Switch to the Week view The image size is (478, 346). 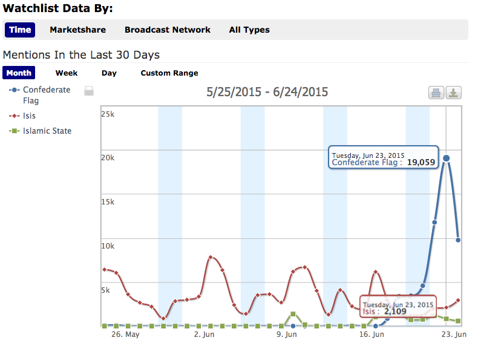67,73
